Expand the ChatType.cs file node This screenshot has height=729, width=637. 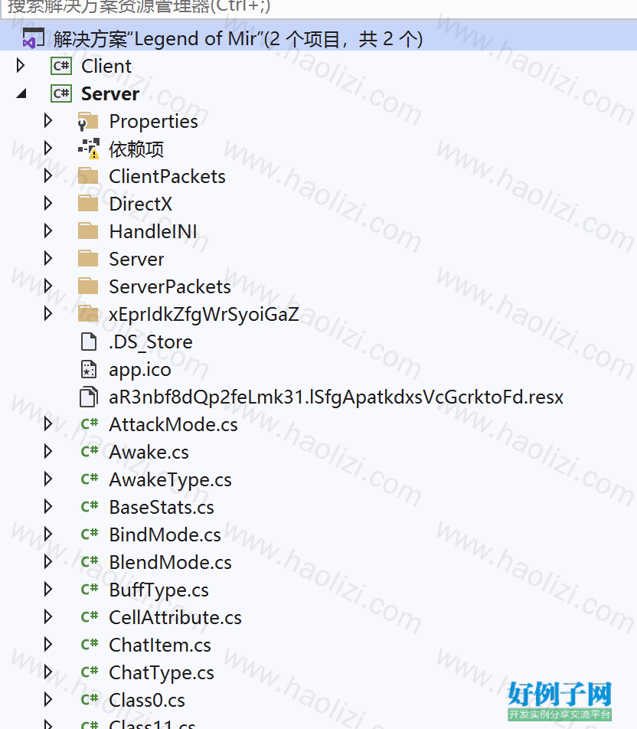pyautogui.click(x=48, y=672)
